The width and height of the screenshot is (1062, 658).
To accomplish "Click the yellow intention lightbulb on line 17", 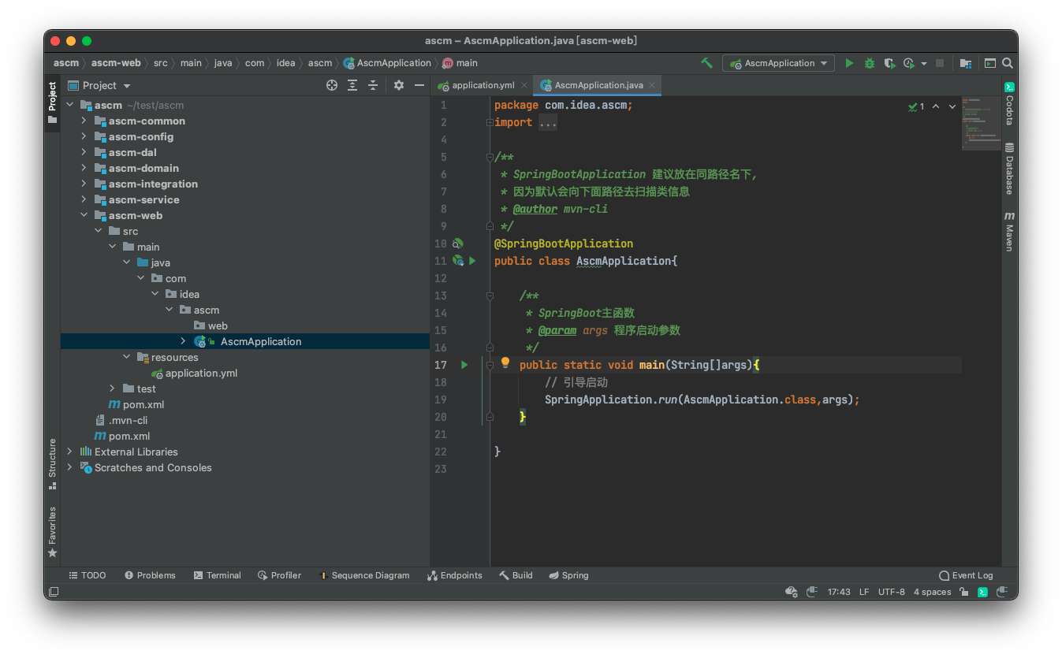I will pos(505,363).
